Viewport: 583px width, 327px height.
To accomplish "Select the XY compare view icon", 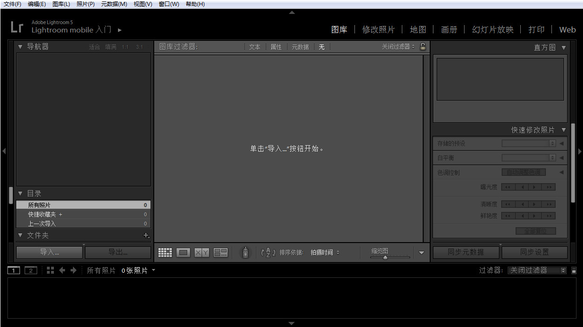I will [x=202, y=253].
